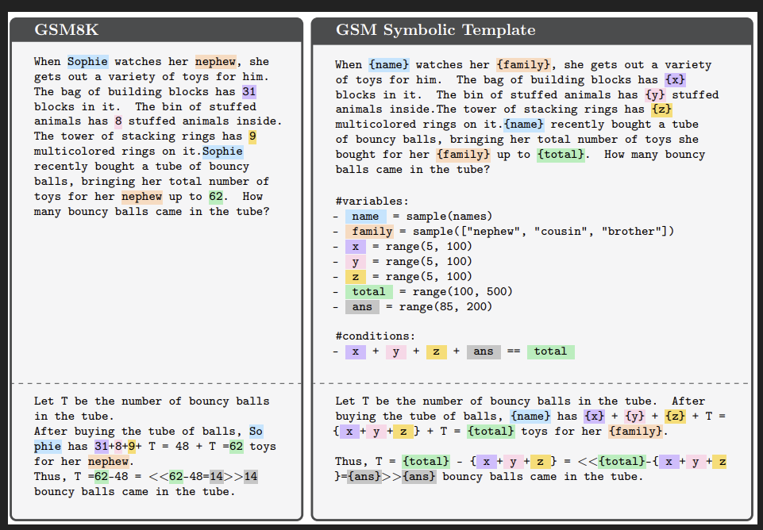Click the gray ans variable under #variables
The width and height of the screenshot is (763, 530).
(362, 307)
